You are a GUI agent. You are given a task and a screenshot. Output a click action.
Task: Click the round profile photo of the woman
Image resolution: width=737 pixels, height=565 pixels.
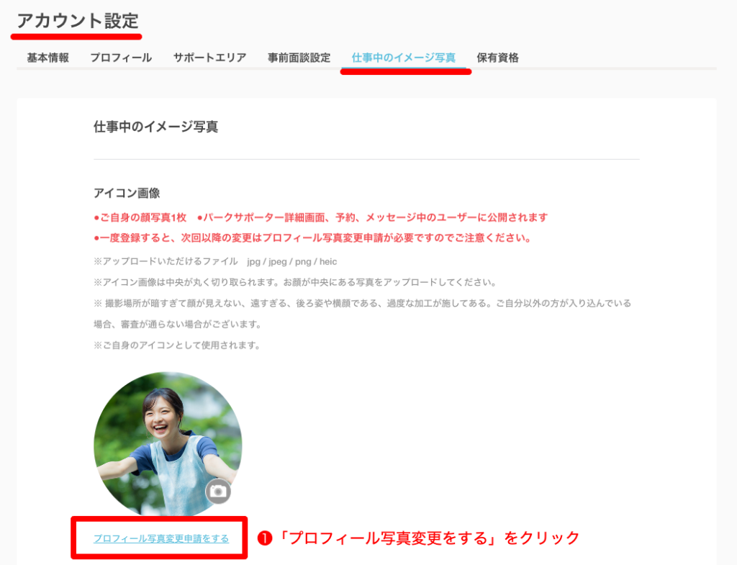(168, 445)
